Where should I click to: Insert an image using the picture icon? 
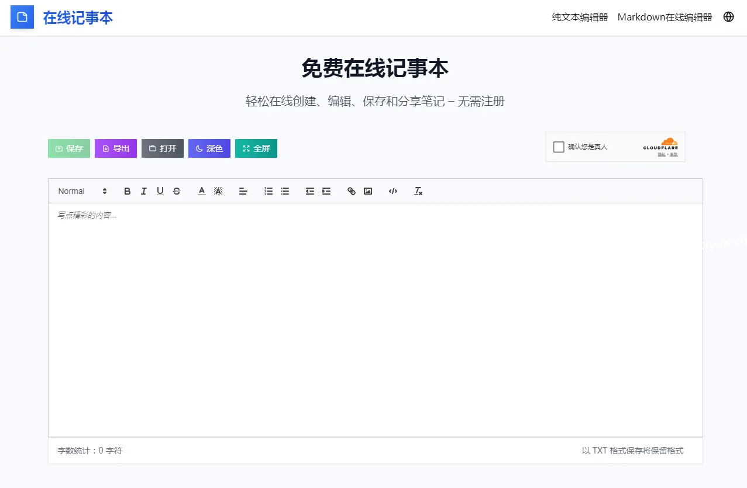coord(368,191)
